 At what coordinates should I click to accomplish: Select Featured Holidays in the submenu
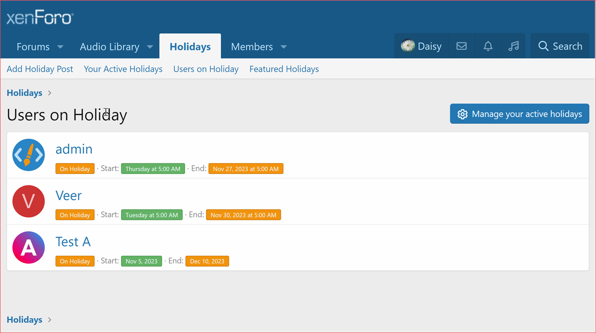click(x=284, y=69)
